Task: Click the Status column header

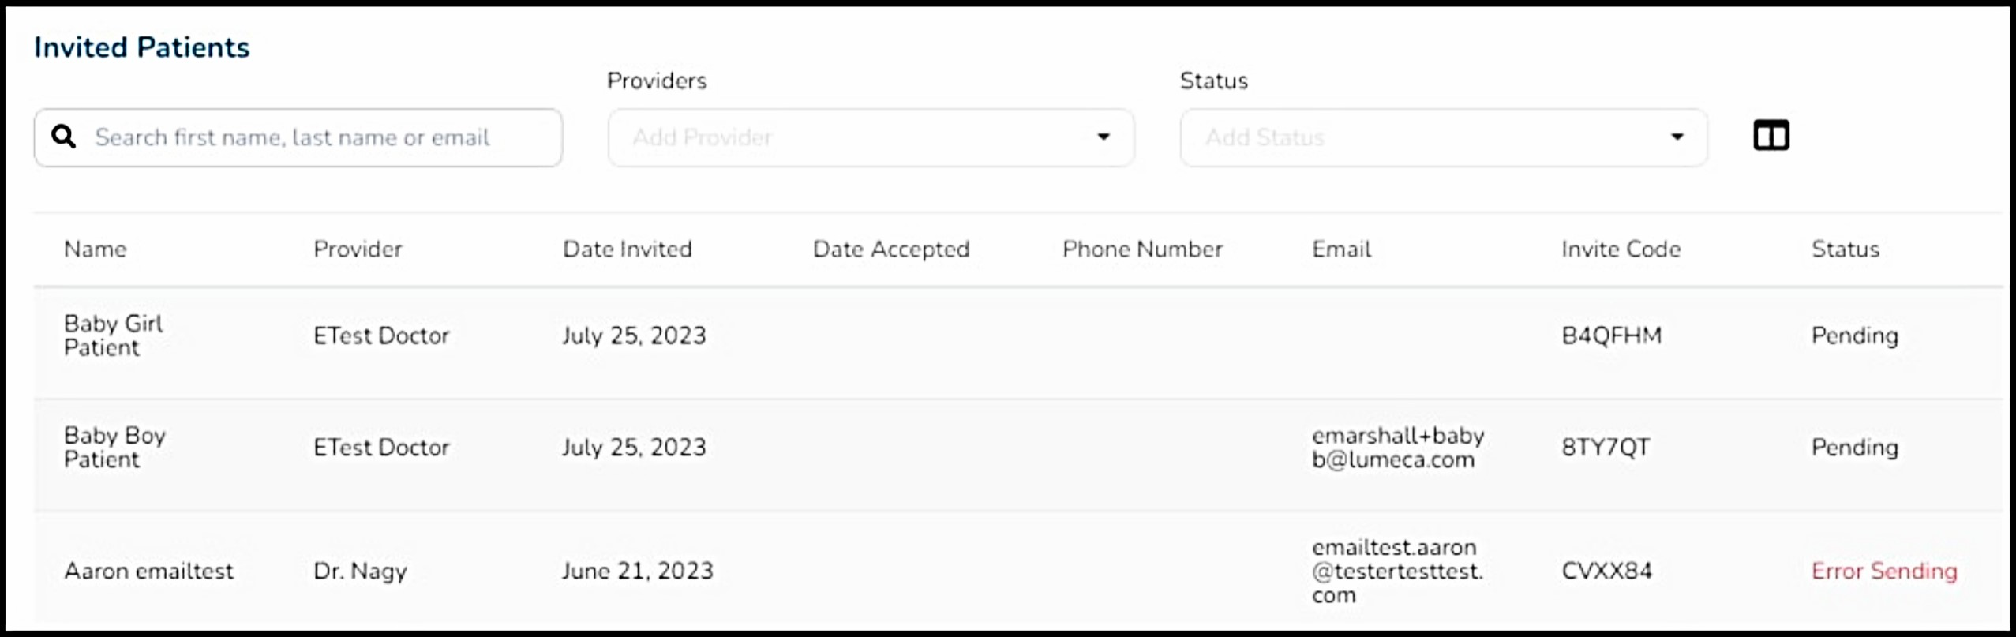Action: (x=1845, y=249)
